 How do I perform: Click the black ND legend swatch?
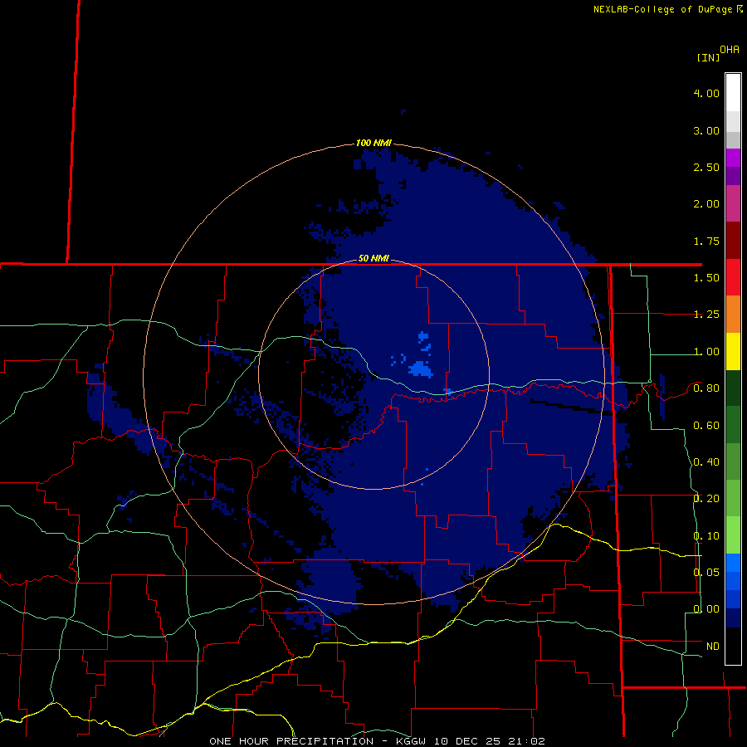[733, 646]
